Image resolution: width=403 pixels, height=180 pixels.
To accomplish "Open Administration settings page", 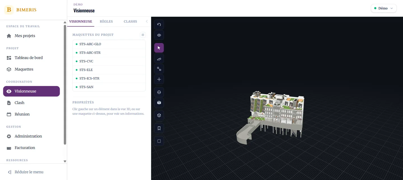I will tap(31, 136).
